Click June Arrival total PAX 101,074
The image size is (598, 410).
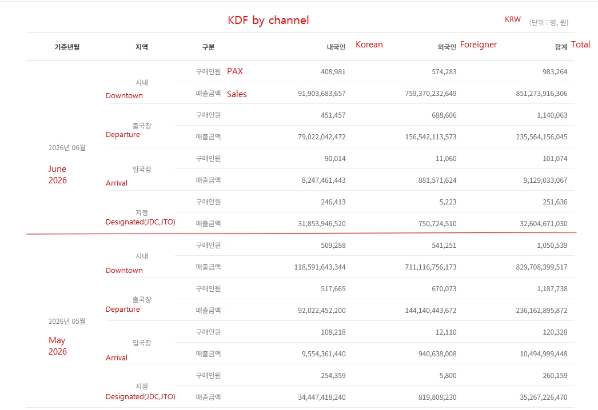click(x=555, y=159)
